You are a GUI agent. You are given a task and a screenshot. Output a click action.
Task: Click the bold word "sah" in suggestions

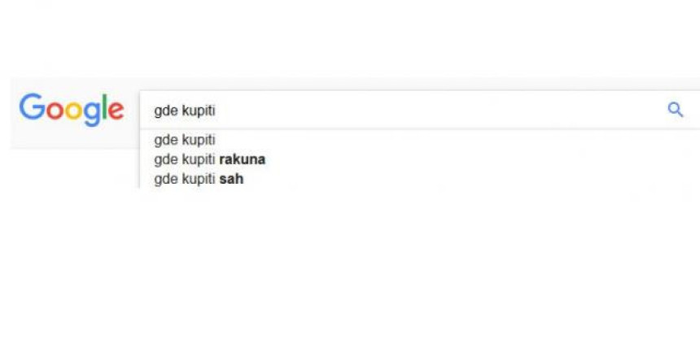pos(231,179)
